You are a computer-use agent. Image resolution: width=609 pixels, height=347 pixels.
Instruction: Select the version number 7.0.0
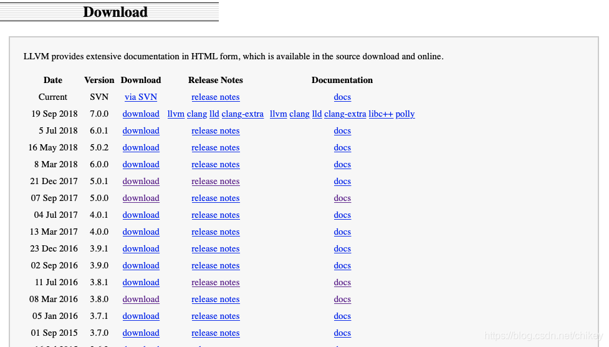[x=99, y=114]
